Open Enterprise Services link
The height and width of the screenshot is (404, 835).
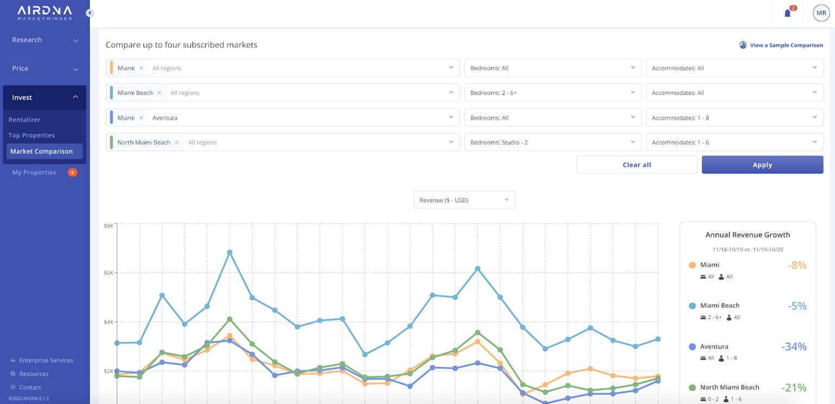pos(46,361)
